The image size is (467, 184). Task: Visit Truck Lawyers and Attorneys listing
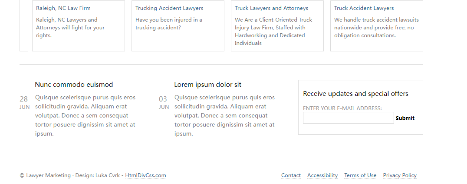click(x=271, y=8)
